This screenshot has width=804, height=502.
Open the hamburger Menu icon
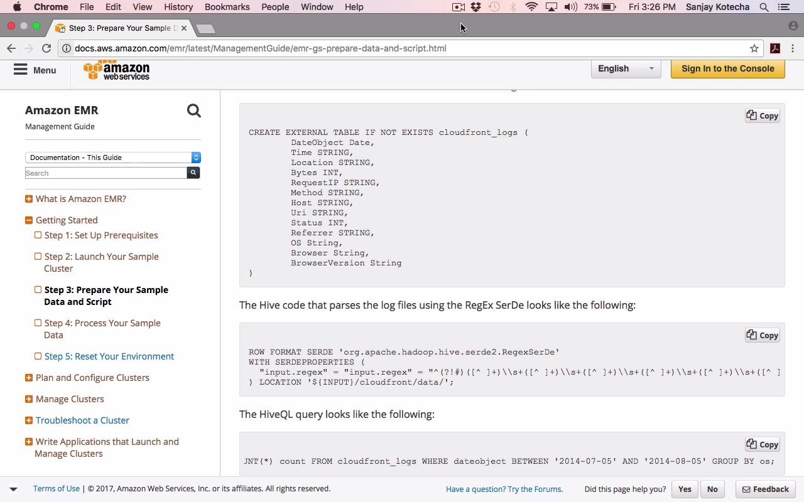(21, 70)
